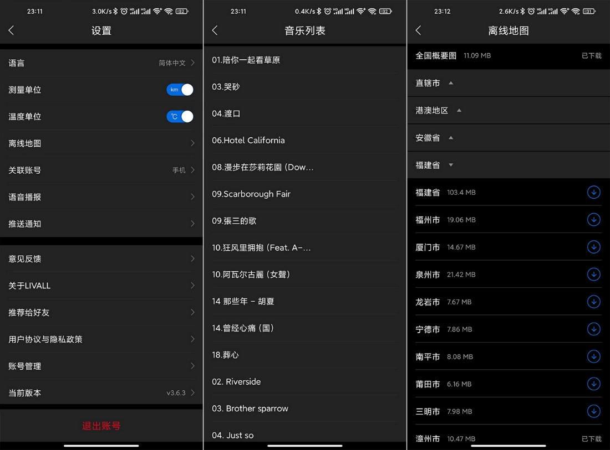610x450 pixels.
Task: Download the 南平市 offline map
Action: (x=593, y=356)
